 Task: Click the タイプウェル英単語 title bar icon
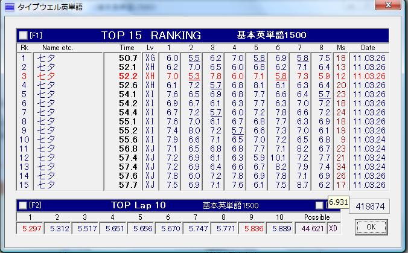(x=10, y=7)
